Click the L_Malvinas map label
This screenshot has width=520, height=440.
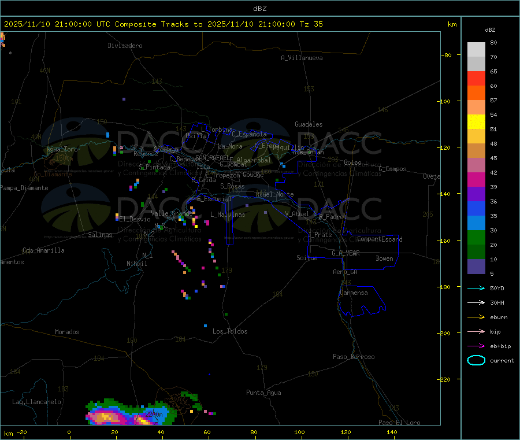point(228,215)
